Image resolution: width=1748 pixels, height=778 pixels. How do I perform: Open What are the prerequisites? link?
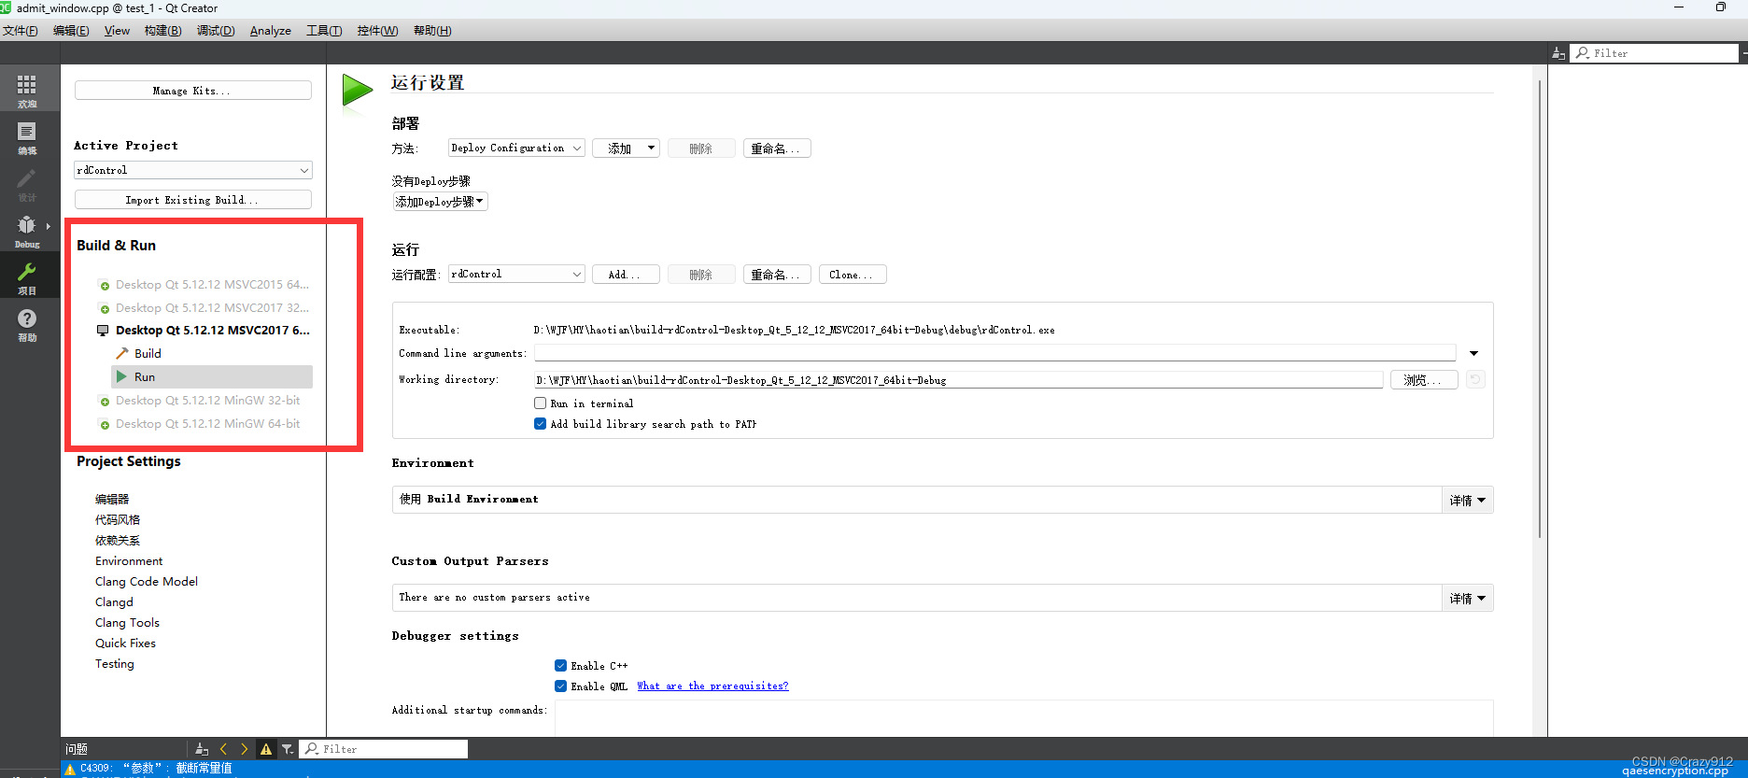[x=712, y=686]
